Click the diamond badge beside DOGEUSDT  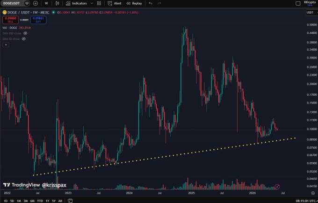coord(27,3)
